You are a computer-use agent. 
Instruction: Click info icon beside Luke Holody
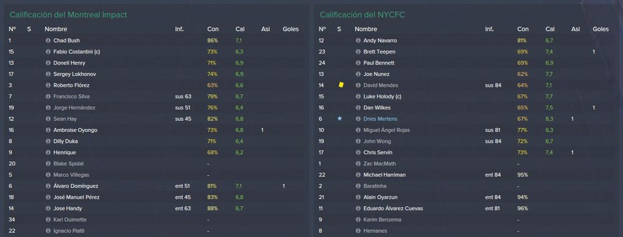[358, 97]
